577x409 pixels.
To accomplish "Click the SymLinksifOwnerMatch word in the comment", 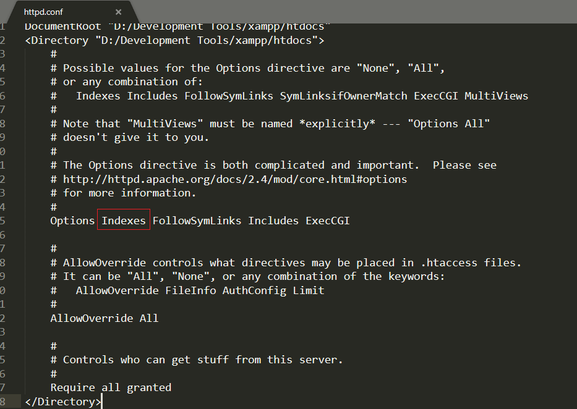I will pyautogui.click(x=344, y=96).
